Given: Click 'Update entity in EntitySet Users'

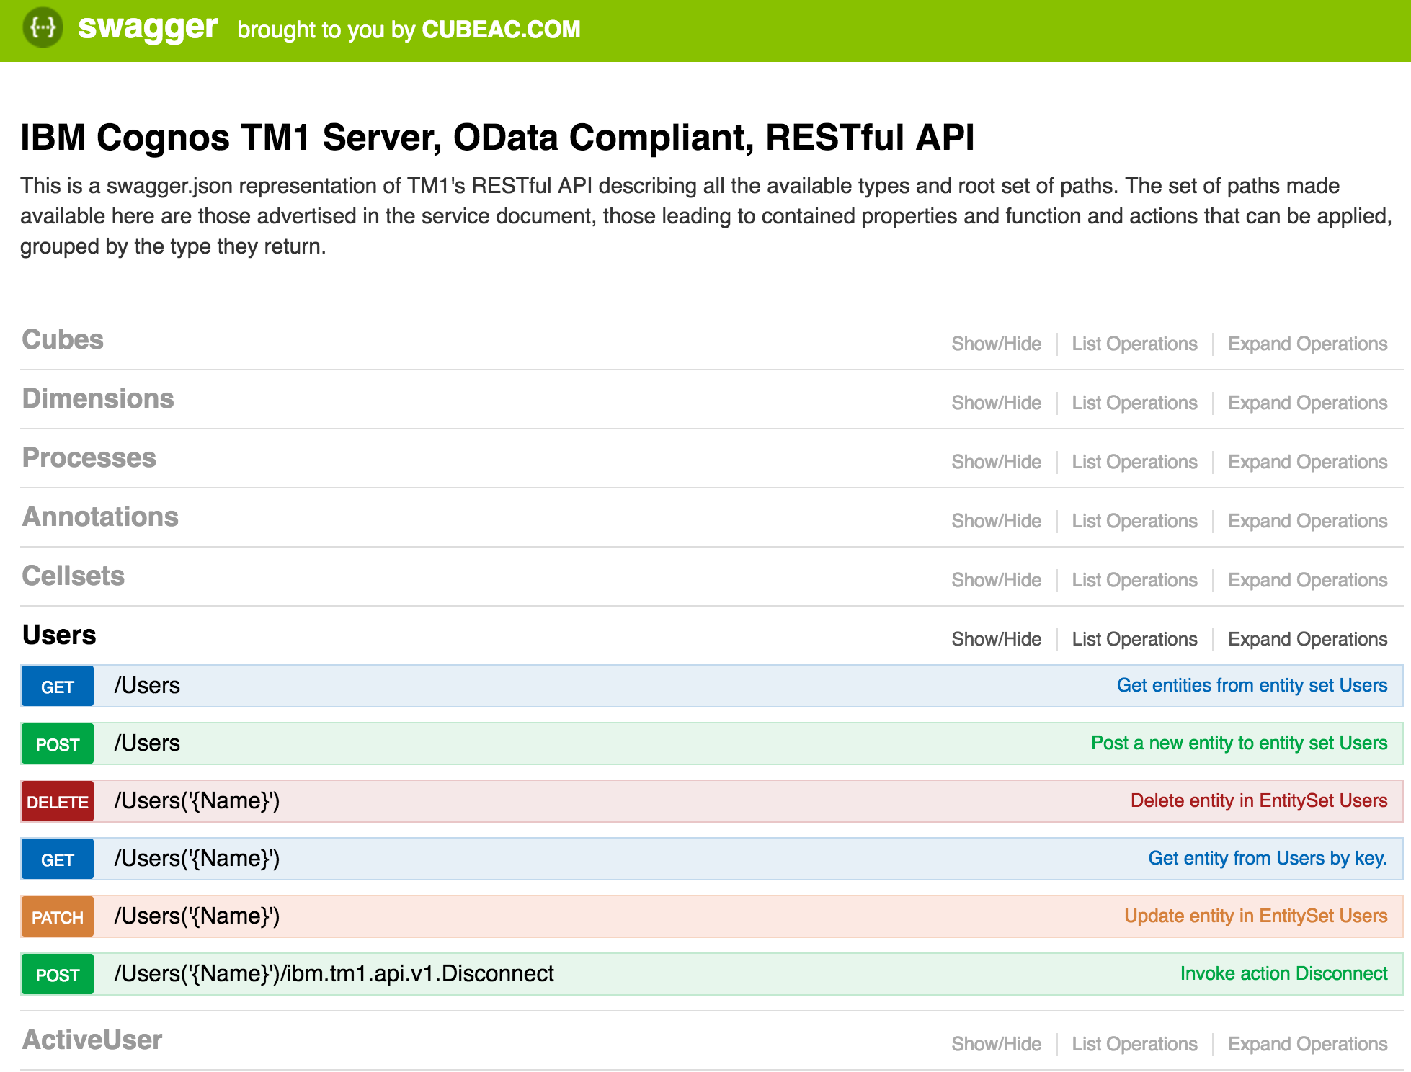Looking at the screenshot, I should [x=1256, y=916].
